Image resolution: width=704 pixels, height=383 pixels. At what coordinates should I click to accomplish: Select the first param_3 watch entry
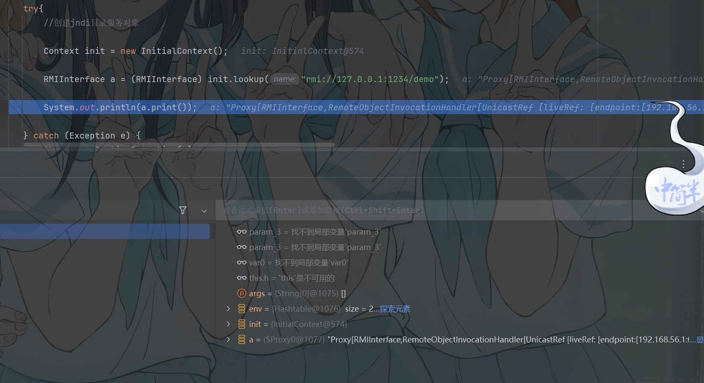pos(308,232)
